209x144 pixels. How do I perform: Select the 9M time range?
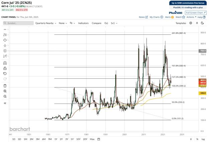tap(50, 139)
